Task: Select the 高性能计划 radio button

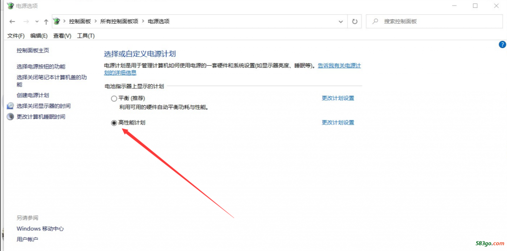Action: coord(114,123)
